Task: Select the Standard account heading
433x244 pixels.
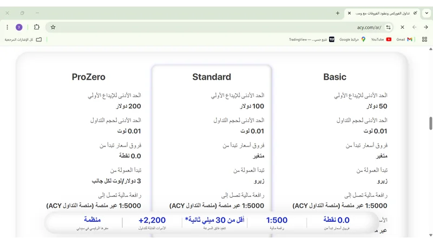Action: [212, 77]
